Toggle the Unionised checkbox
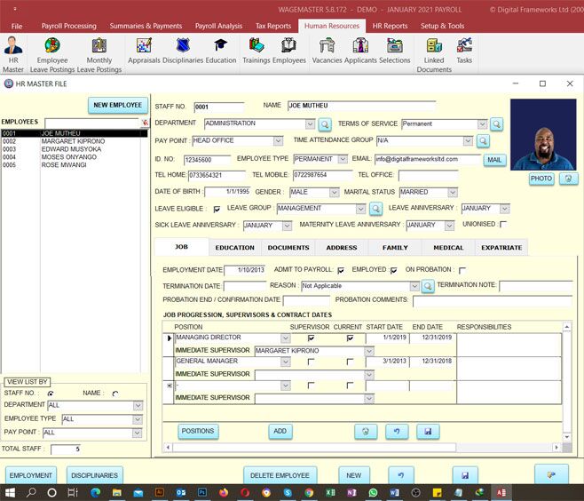584x501 pixels. (503, 225)
